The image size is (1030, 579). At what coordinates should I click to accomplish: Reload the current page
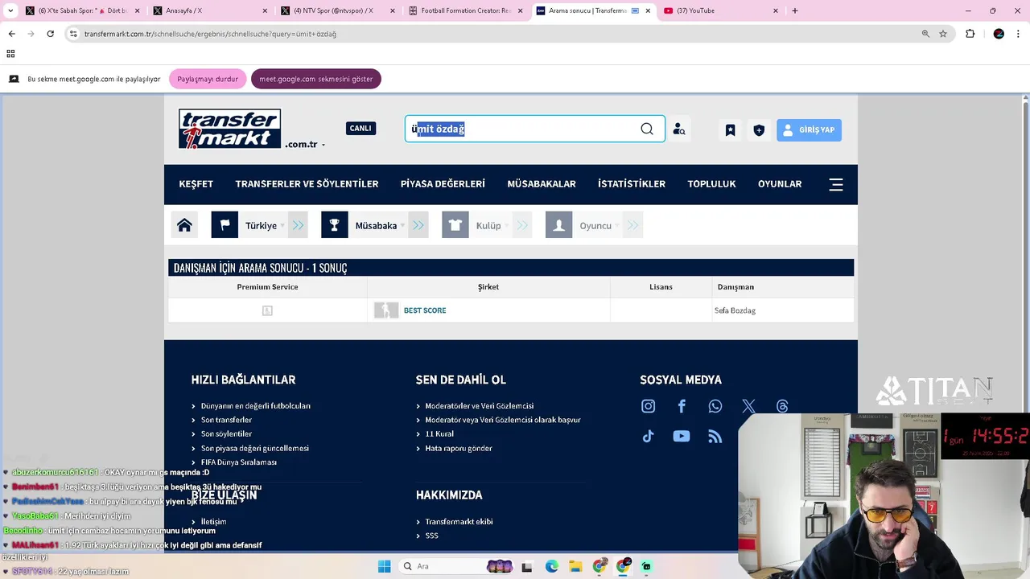coord(50,34)
